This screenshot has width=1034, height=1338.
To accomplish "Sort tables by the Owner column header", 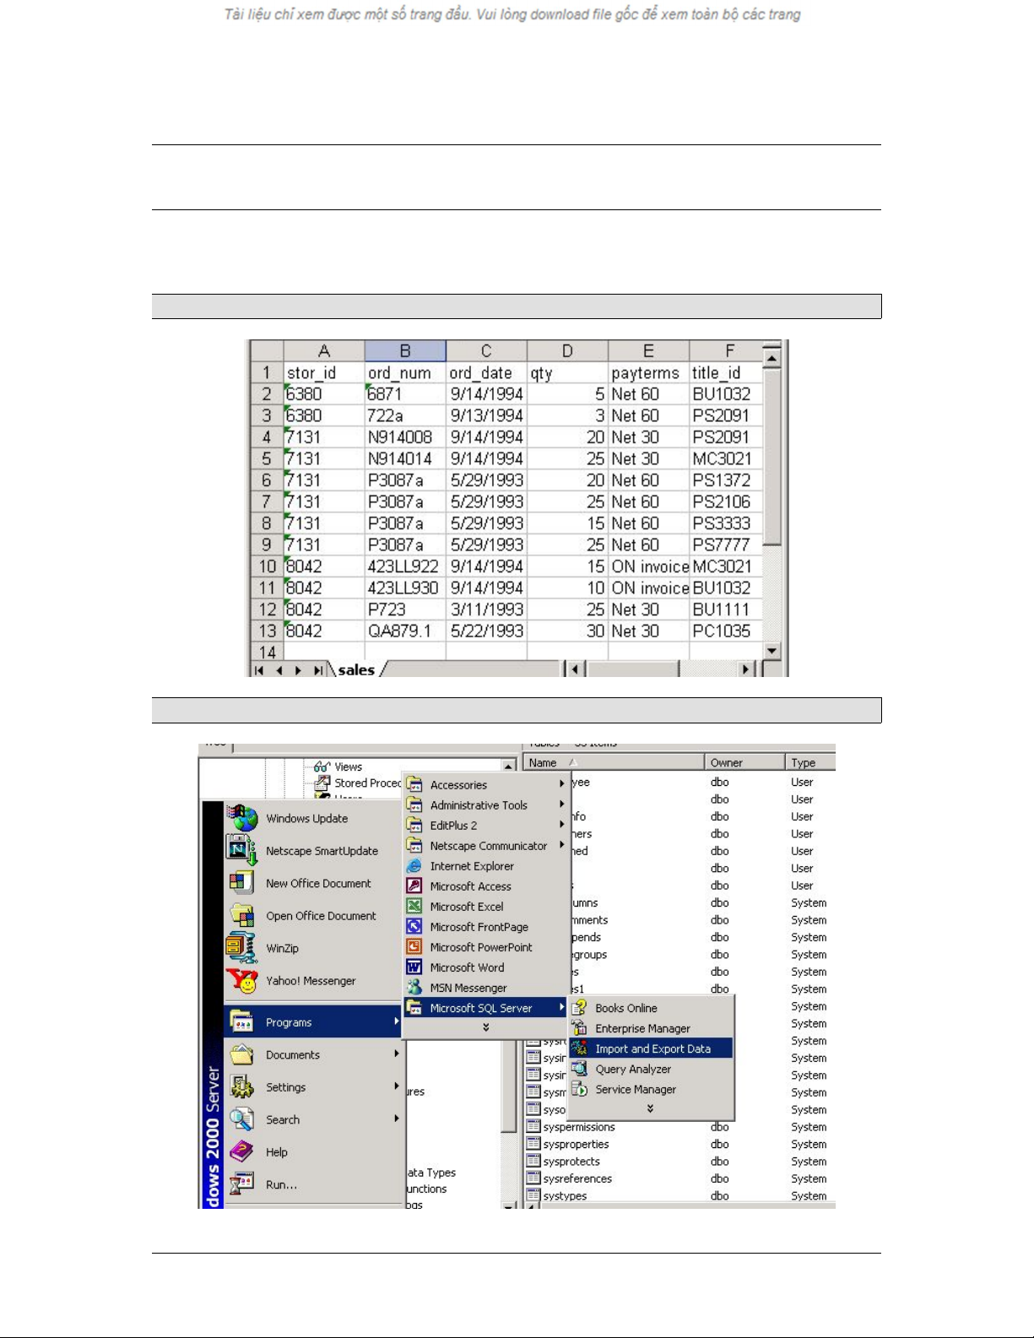I will (743, 762).
